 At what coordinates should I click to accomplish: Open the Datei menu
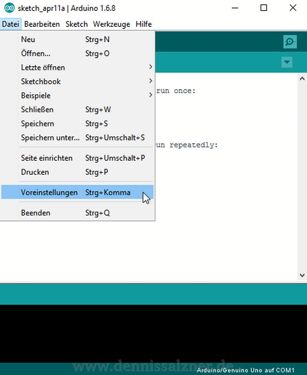[11, 24]
